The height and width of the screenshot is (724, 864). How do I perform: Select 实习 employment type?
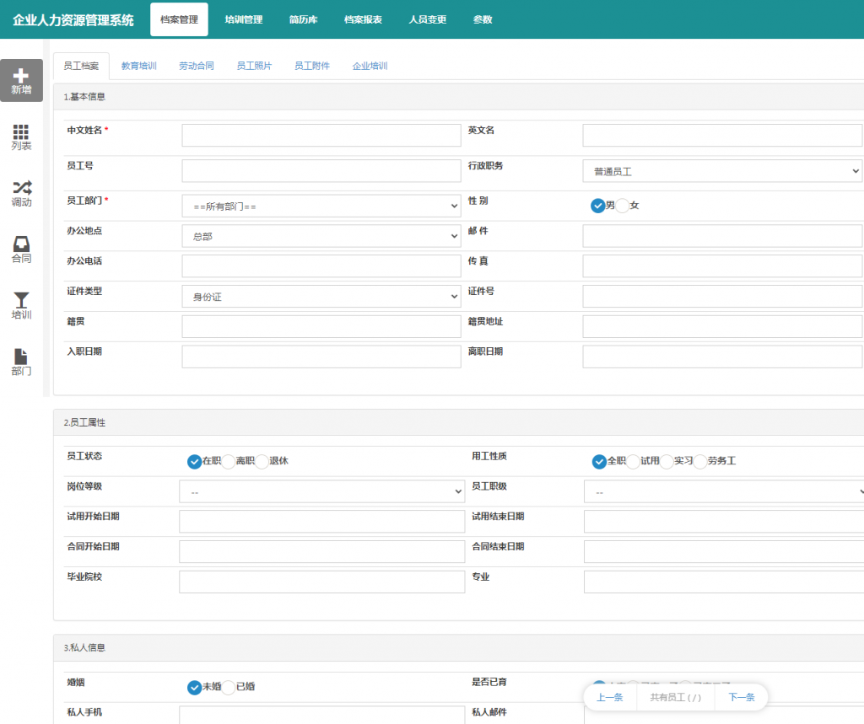[x=667, y=461]
